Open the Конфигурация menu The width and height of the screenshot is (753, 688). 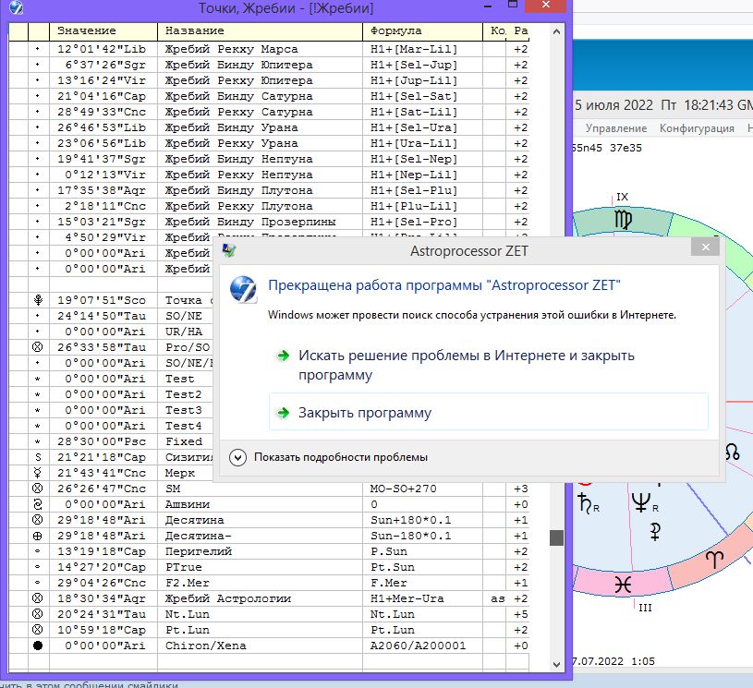click(x=696, y=128)
